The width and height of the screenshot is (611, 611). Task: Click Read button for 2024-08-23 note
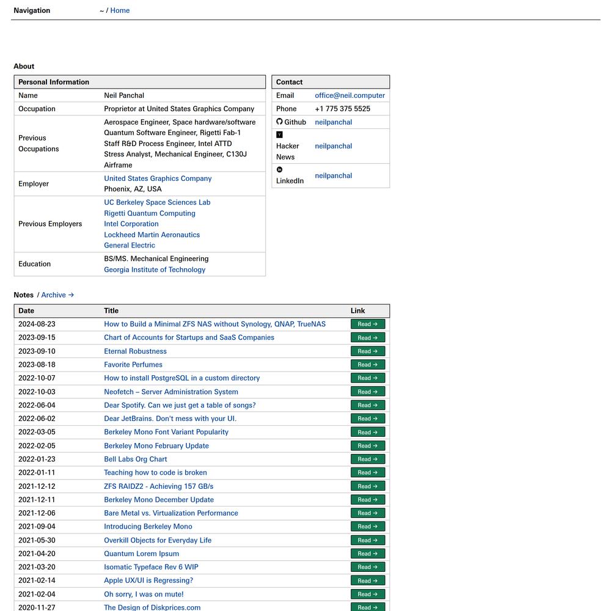point(368,324)
